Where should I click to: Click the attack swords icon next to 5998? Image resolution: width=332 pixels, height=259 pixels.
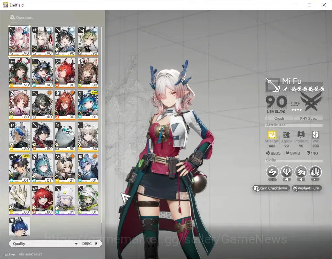click(287, 153)
